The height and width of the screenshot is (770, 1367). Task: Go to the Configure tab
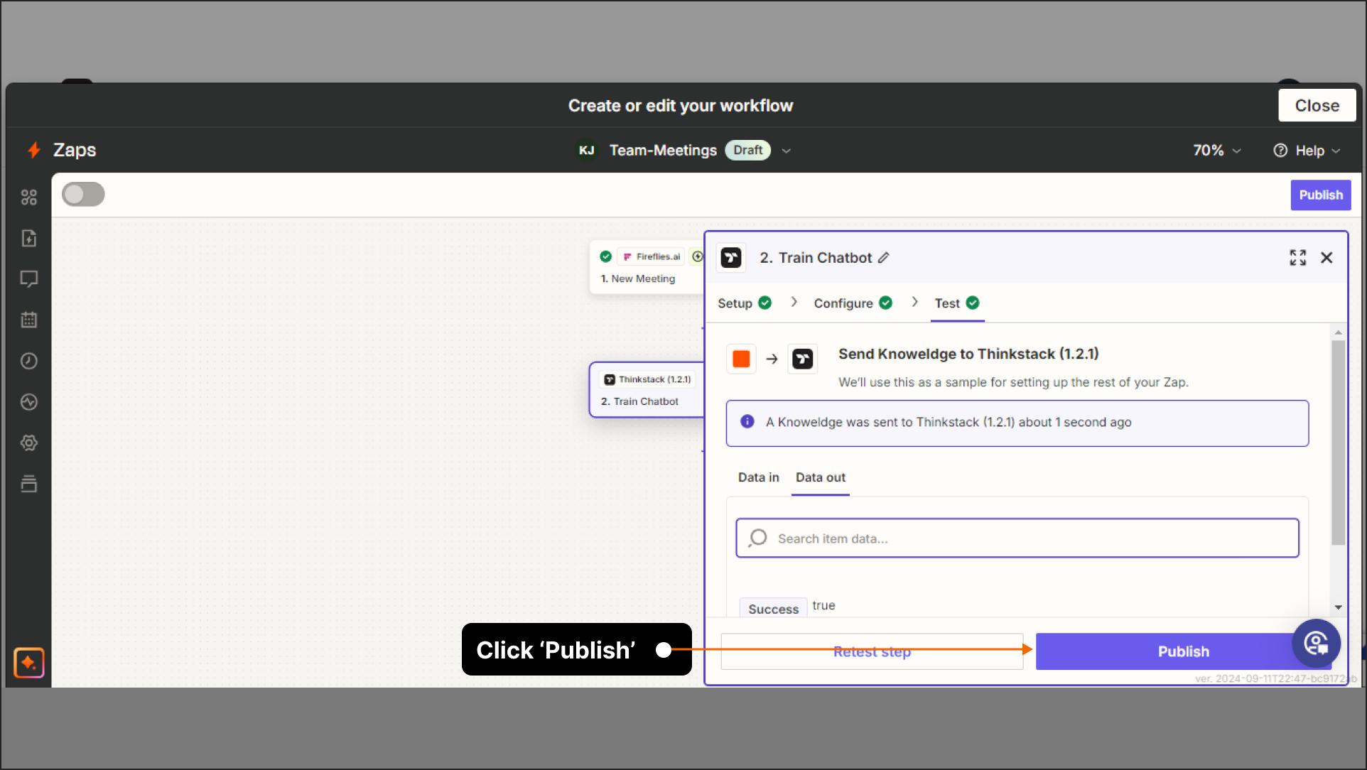(x=853, y=303)
